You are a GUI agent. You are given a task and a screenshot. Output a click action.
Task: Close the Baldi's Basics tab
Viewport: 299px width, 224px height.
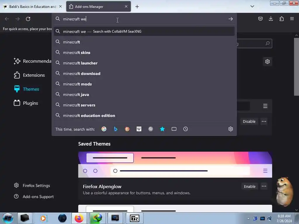pyautogui.click(x=60, y=6)
